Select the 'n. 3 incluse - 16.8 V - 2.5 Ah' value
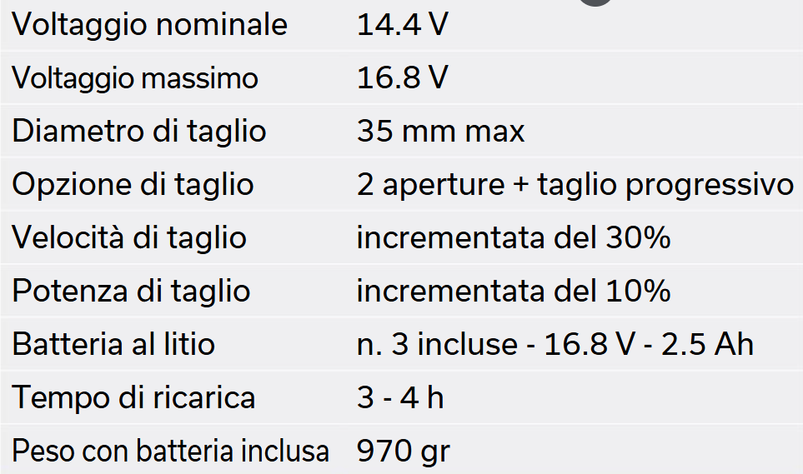The image size is (803, 474). [555, 344]
